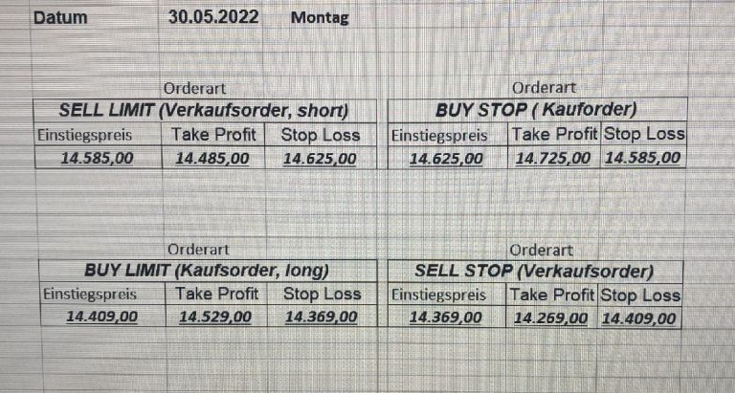735x393 pixels.
Task: Click the SELL LIMIT Stop Loss value 14.625,00
Action: click(321, 158)
